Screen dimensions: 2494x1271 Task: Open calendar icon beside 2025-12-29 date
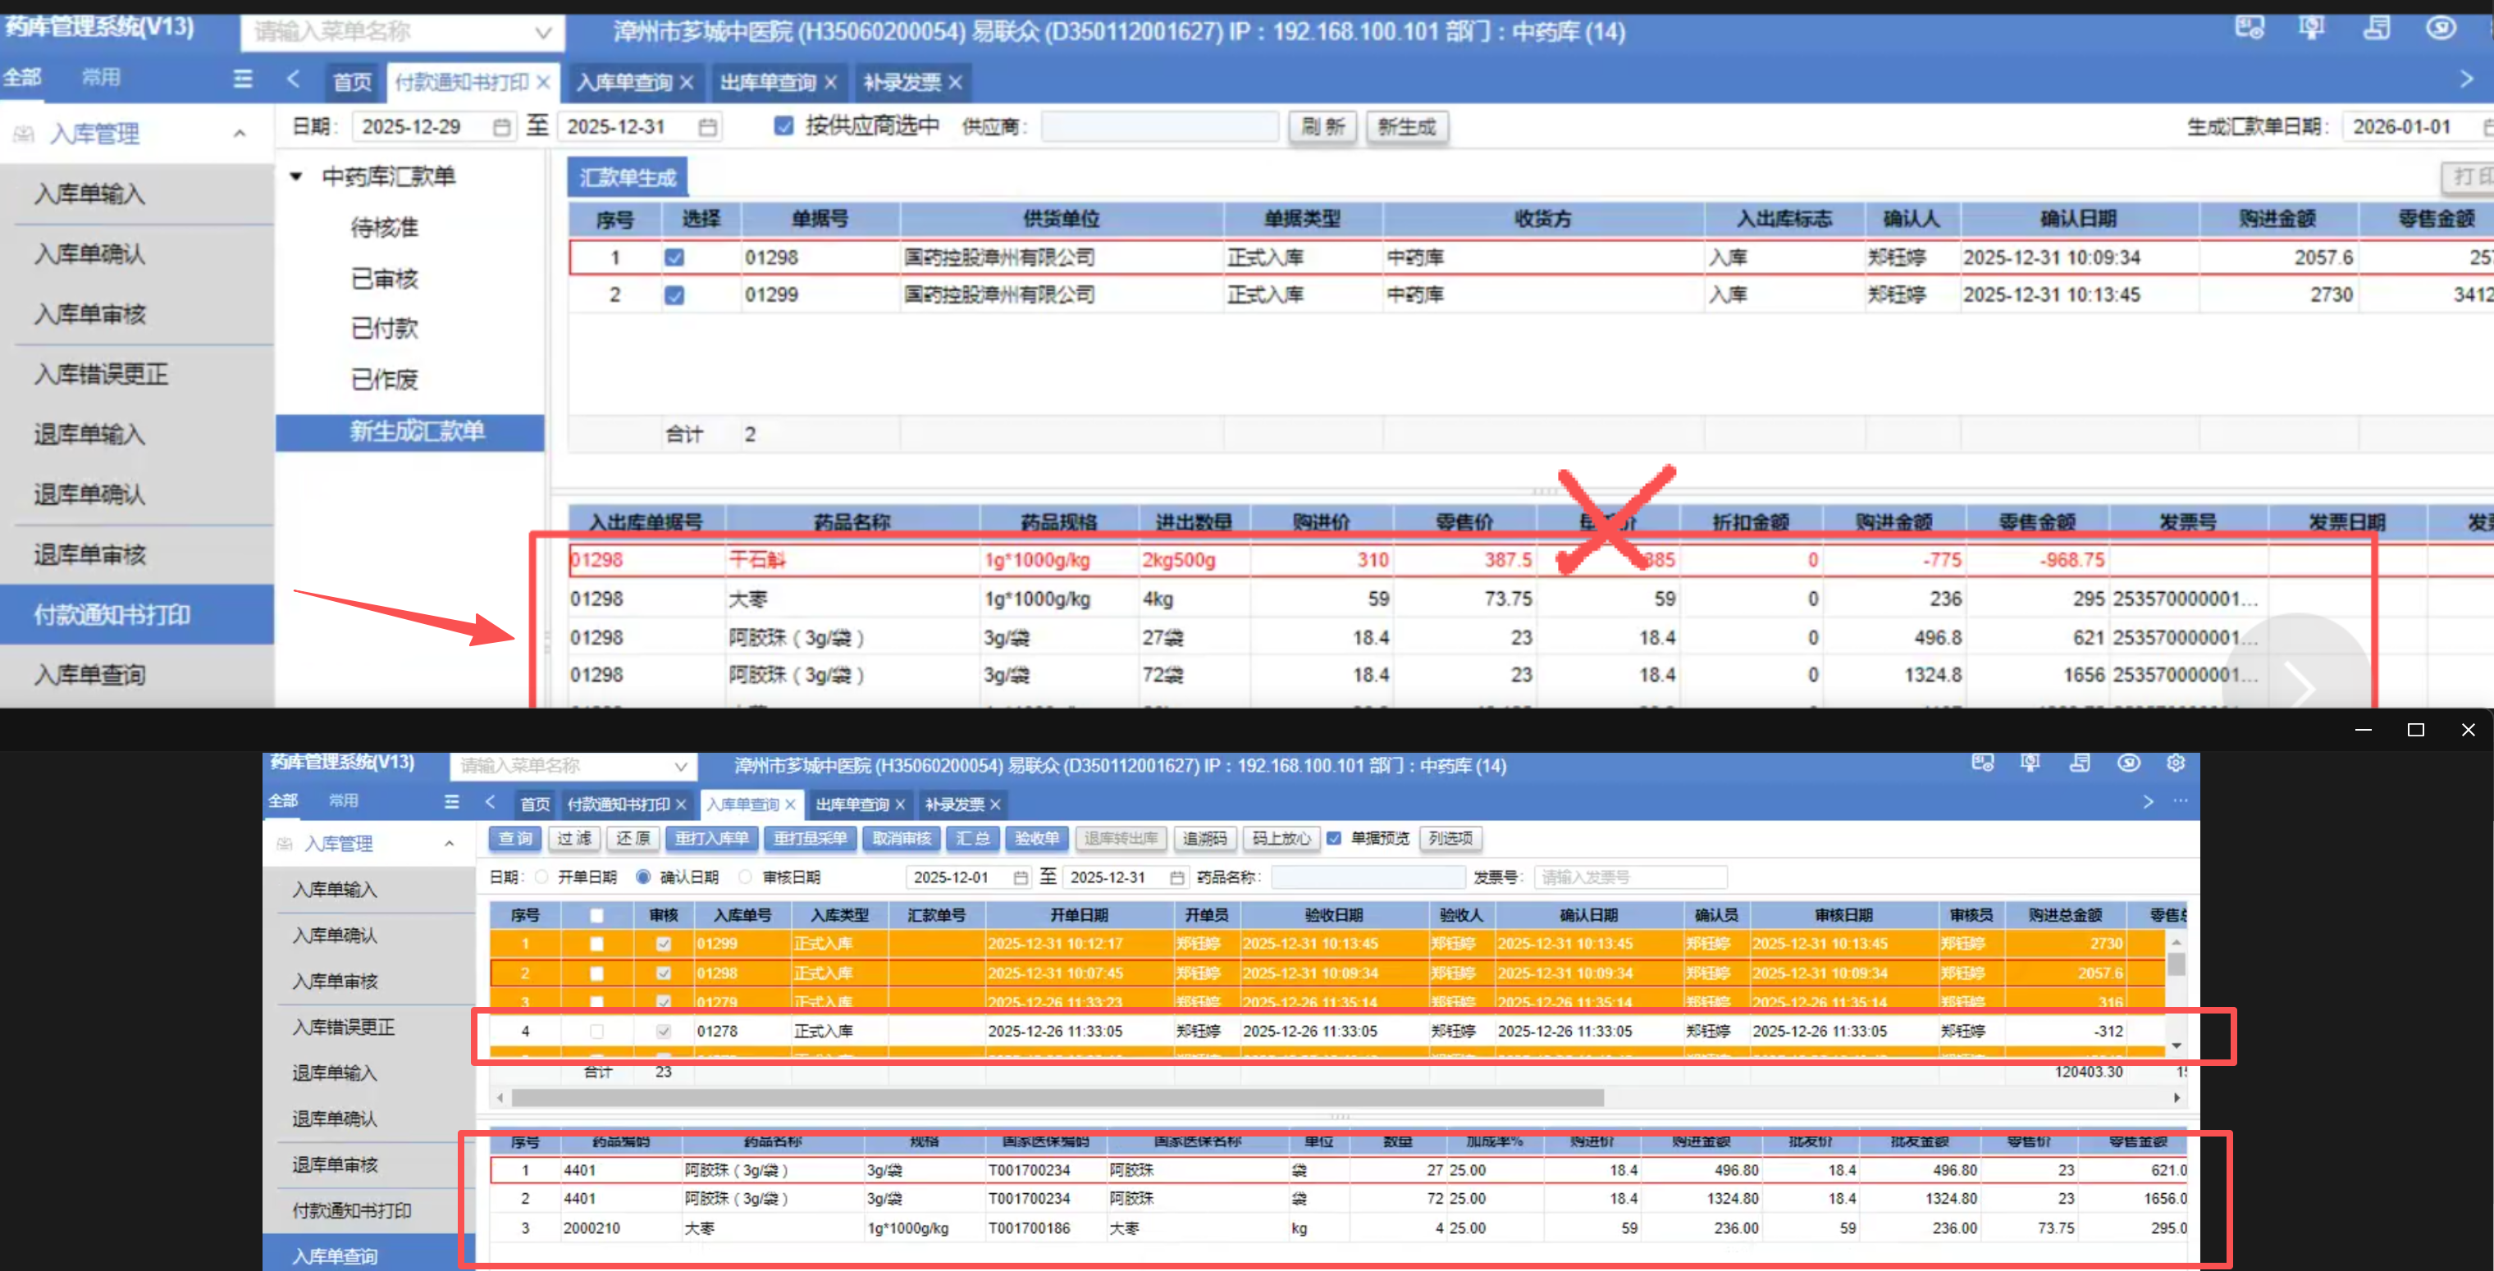[x=500, y=127]
